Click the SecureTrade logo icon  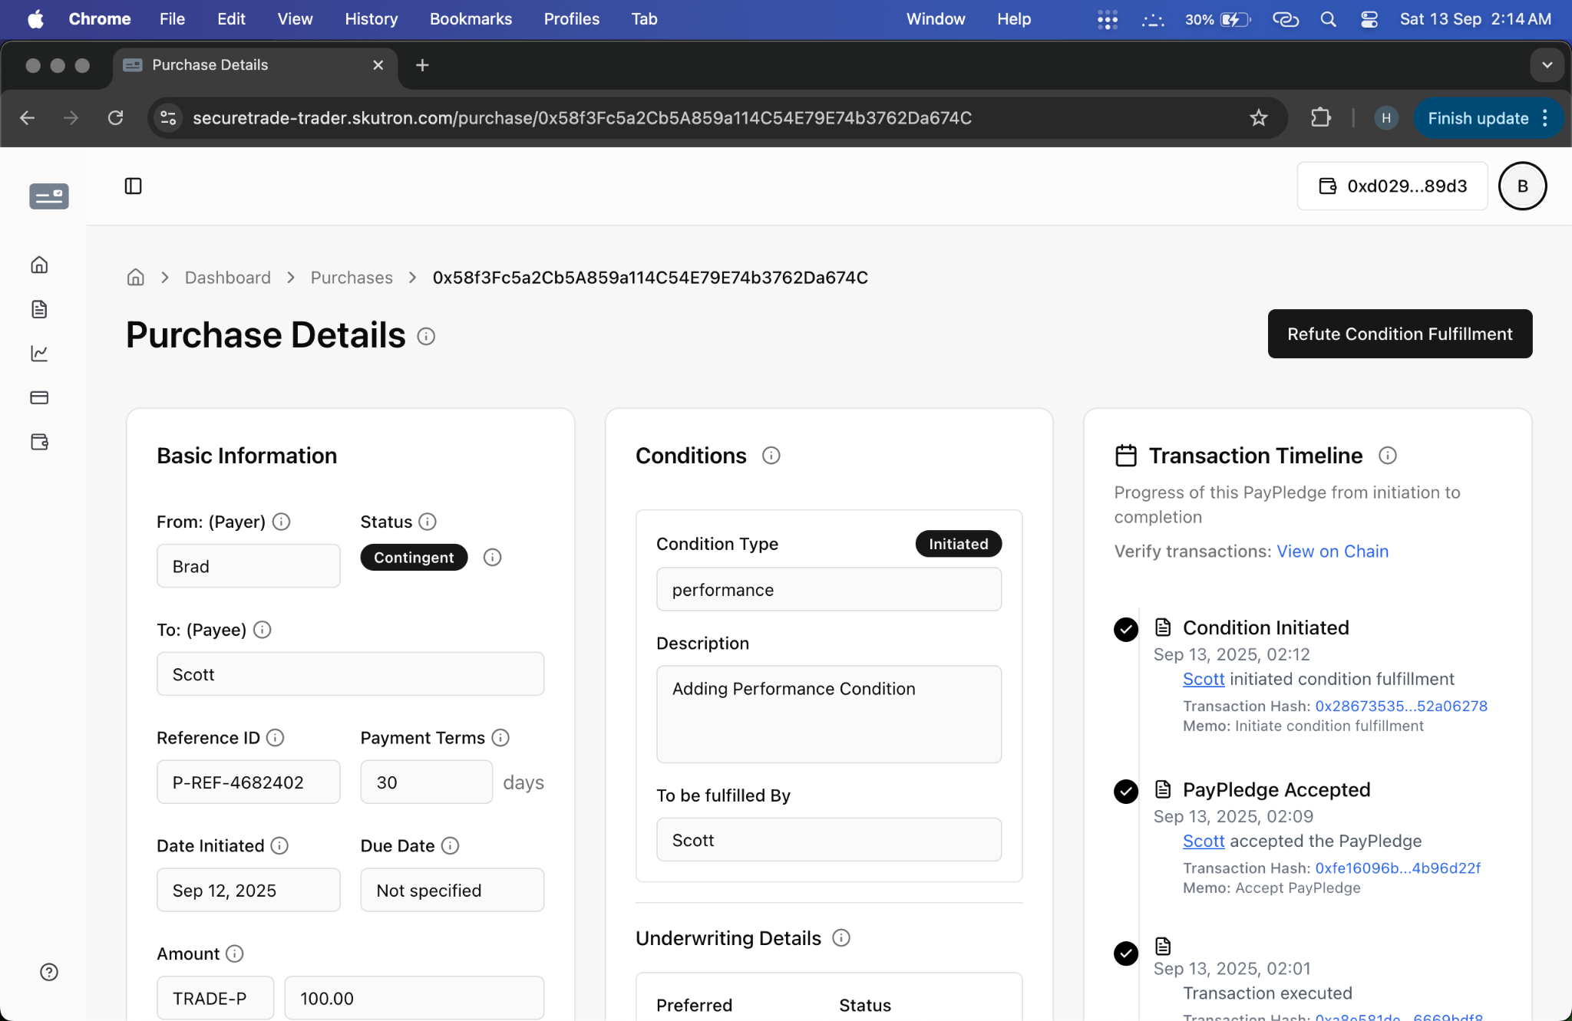click(49, 196)
